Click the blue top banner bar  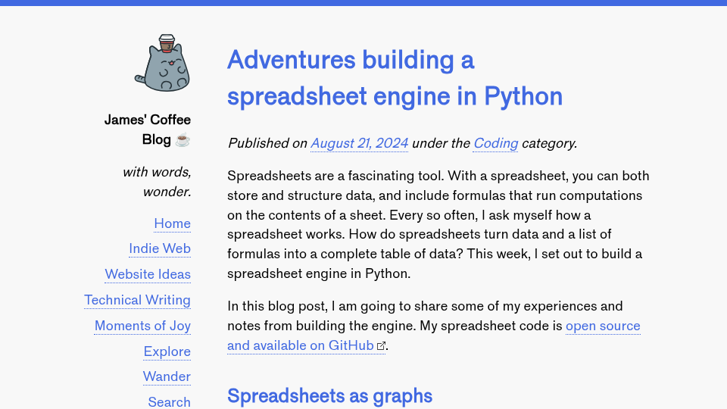[x=363, y=3]
